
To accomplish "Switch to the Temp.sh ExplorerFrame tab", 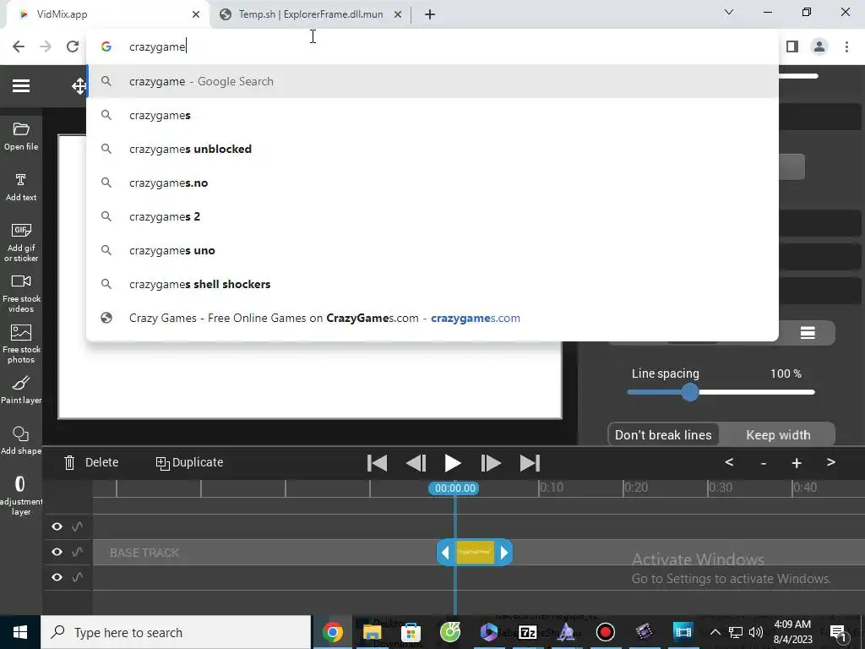I will click(x=310, y=14).
